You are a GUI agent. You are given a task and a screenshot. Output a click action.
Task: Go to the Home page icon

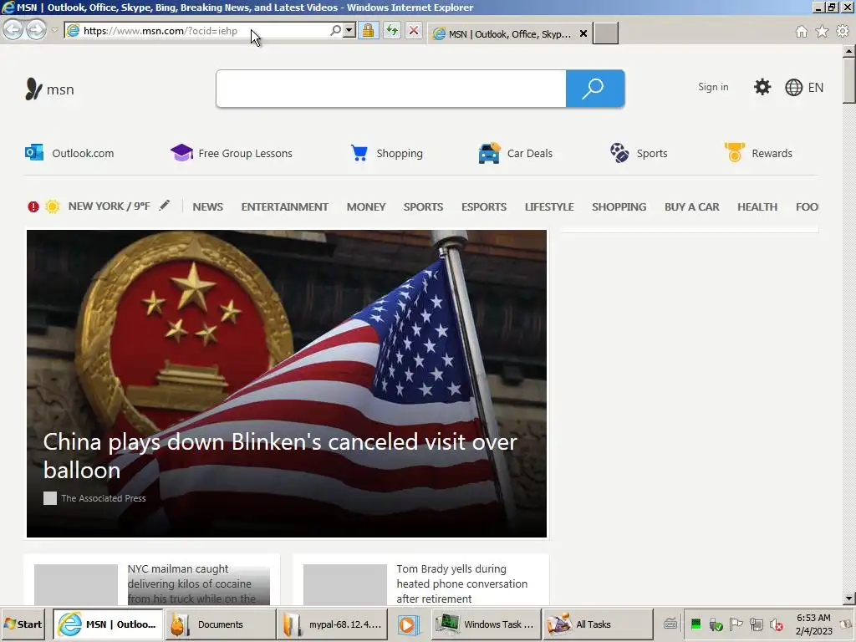[x=802, y=31]
